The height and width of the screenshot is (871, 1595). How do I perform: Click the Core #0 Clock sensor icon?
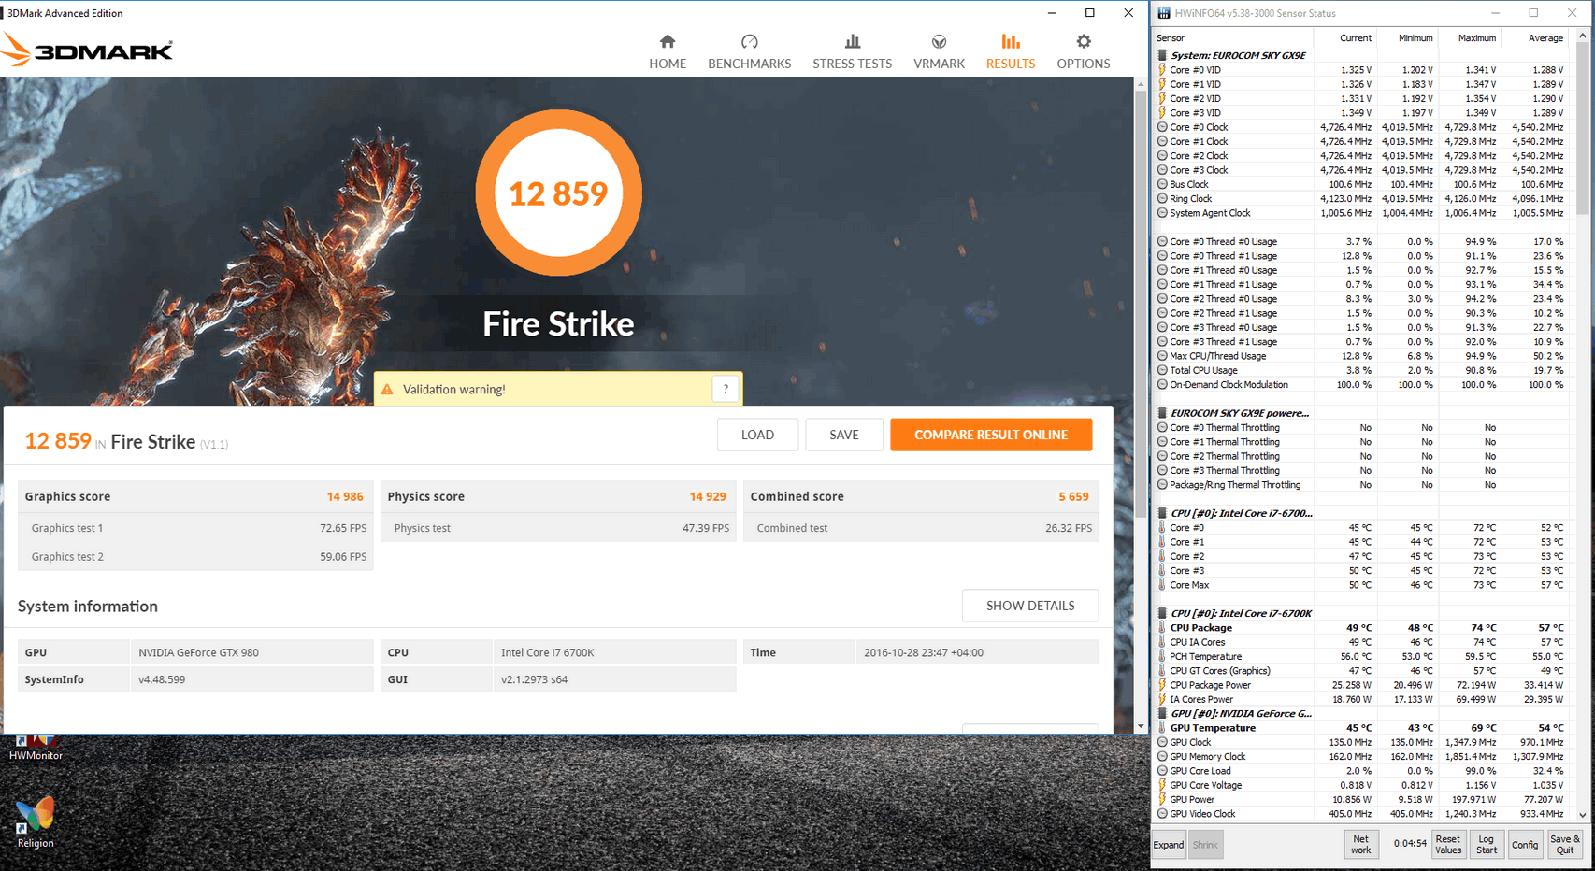1162,127
